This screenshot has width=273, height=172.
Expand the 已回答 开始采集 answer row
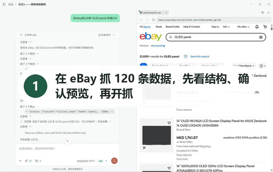click(66, 122)
